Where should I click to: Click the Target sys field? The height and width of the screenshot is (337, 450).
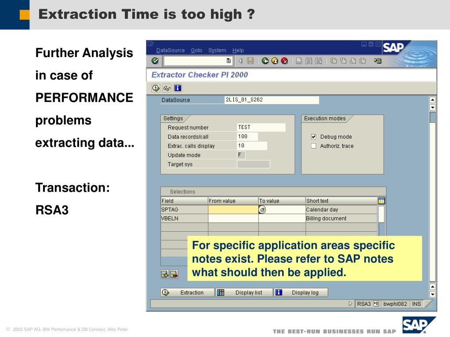tap(254, 164)
